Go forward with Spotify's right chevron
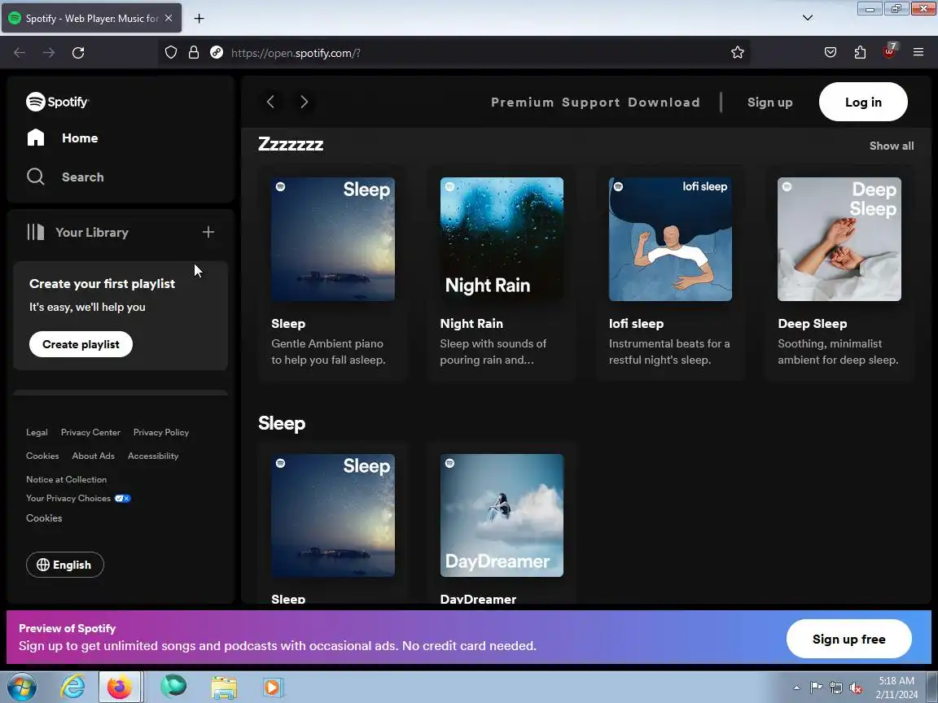 tap(304, 102)
